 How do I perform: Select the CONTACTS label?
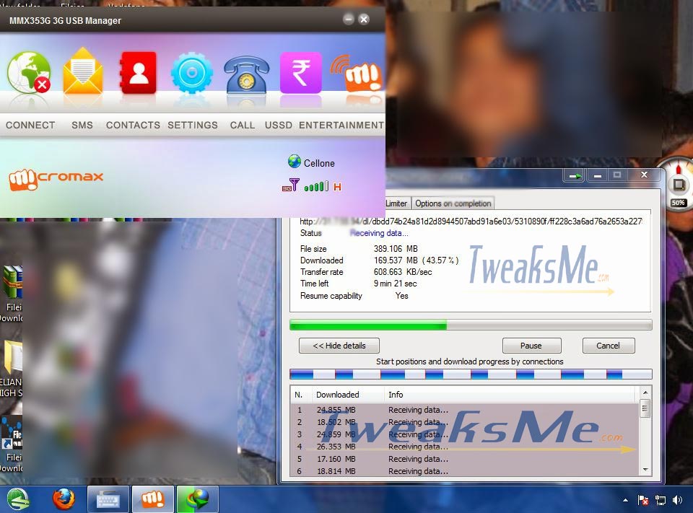coord(133,125)
